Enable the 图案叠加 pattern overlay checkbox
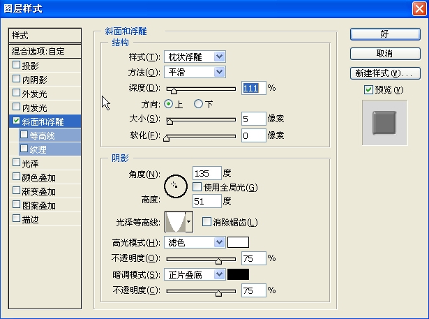The height and width of the screenshot is (319, 429). point(17,205)
